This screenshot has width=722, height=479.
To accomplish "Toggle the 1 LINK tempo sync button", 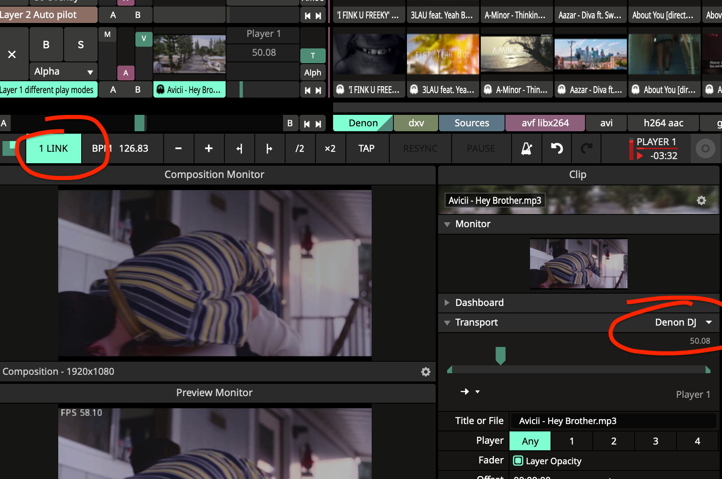I will [x=53, y=148].
